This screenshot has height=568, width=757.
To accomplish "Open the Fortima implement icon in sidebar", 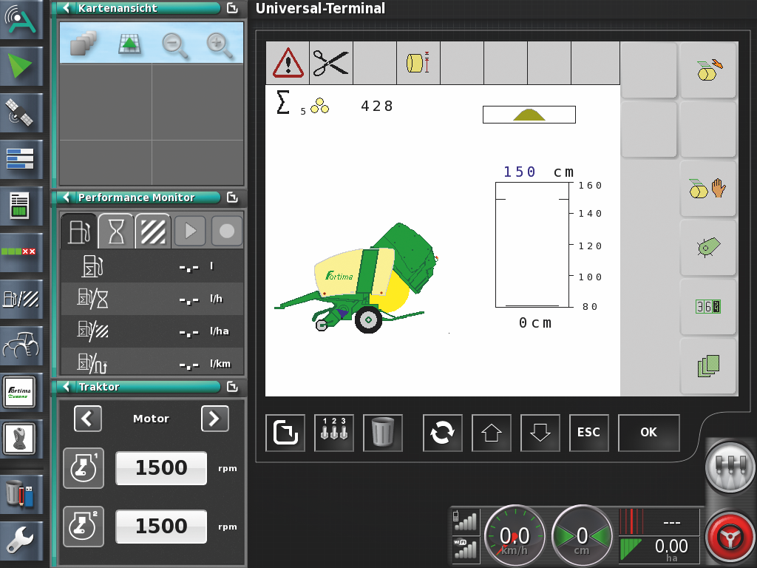I will tap(21, 392).
